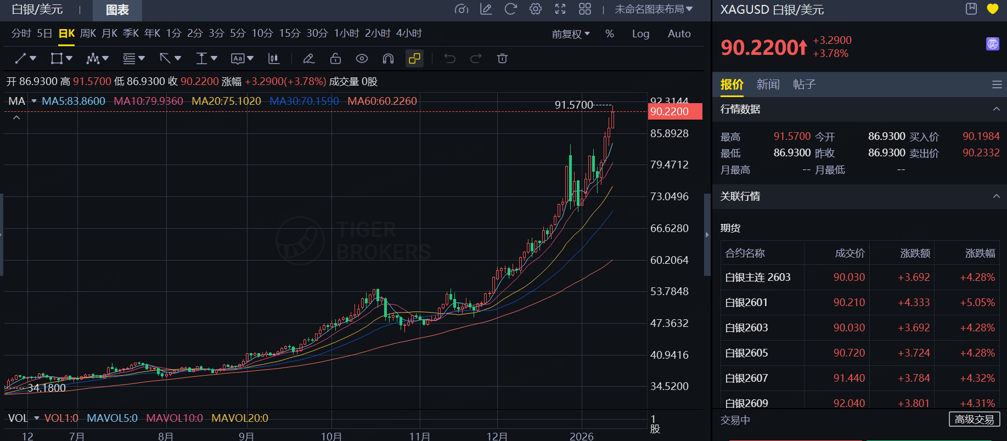The height and width of the screenshot is (441, 1007).
Task: Click the collapse arrow under MA label
Action: coord(16,118)
